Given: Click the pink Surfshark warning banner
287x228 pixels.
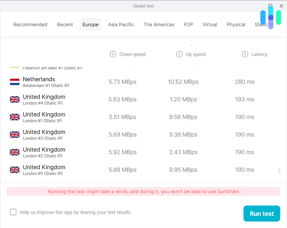Looking at the screenshot, I should pyautogui.click(x=143, y=191).
